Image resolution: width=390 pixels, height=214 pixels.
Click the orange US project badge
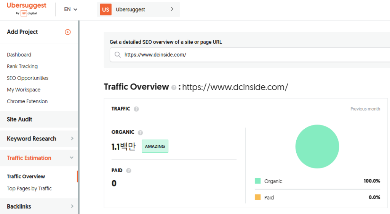[106, 10]
